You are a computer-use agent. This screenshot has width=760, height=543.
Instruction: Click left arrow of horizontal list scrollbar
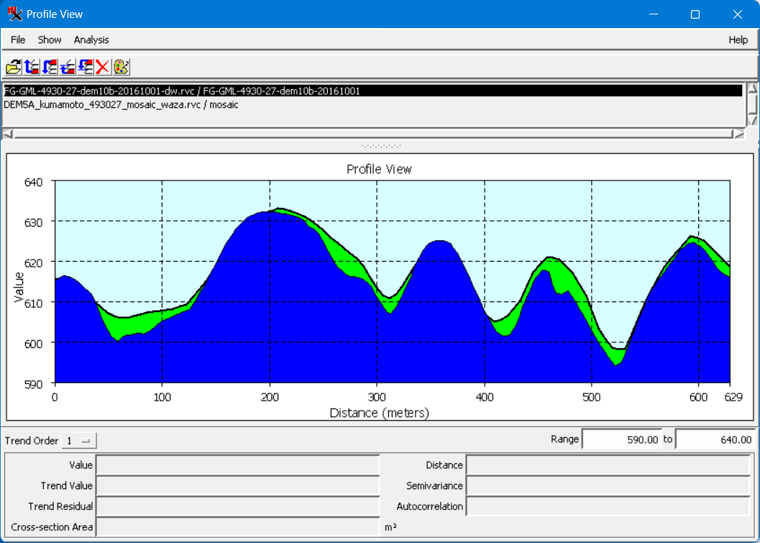(8, 134)
